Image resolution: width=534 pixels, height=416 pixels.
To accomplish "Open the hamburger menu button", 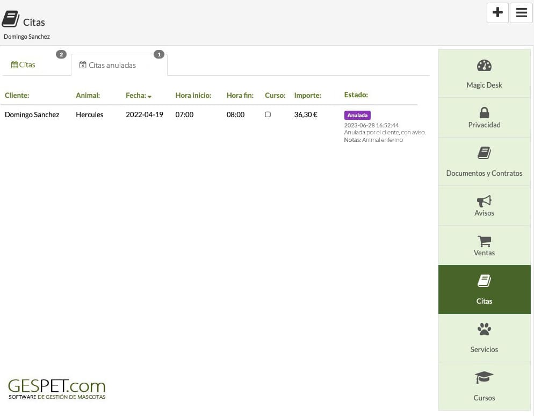I will pyautogui.click(x=521, y=12).
